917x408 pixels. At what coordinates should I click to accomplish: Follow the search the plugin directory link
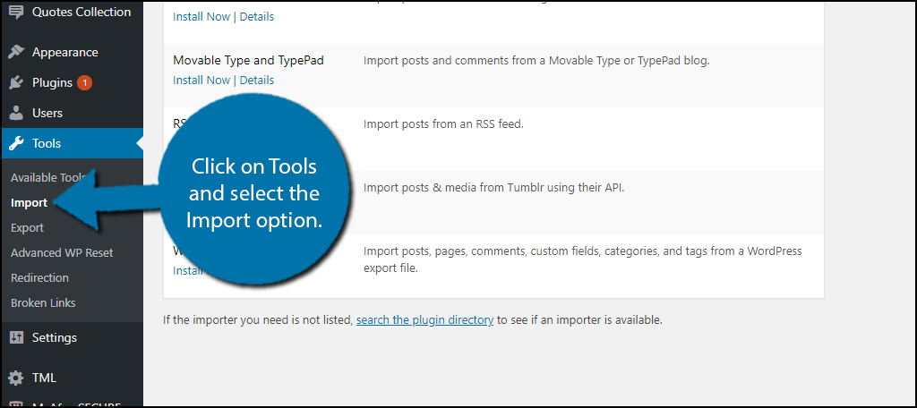[424, 319]
